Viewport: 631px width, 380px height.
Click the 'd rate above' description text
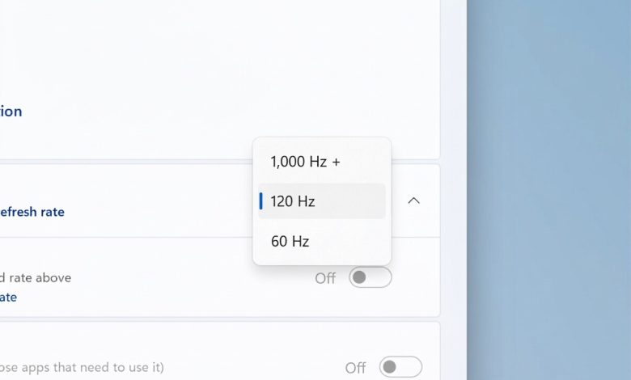tap(36, 277)
